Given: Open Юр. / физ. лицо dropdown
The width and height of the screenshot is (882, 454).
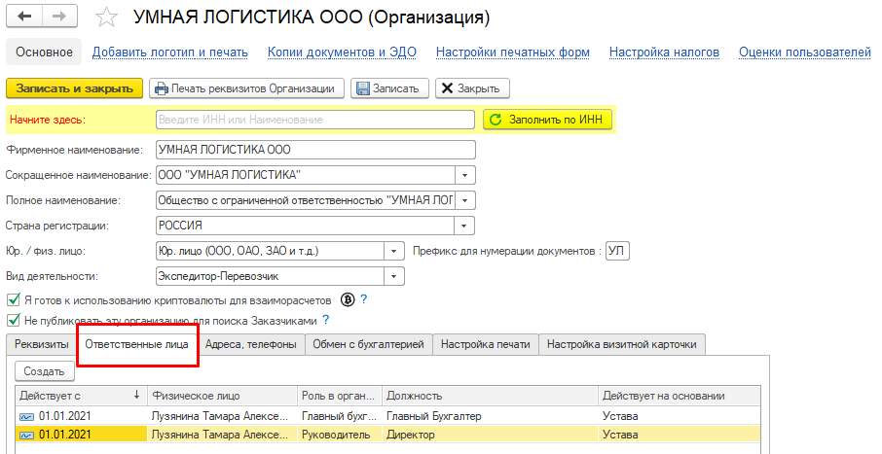Looking at the screenshot, I should coord(393,251).
